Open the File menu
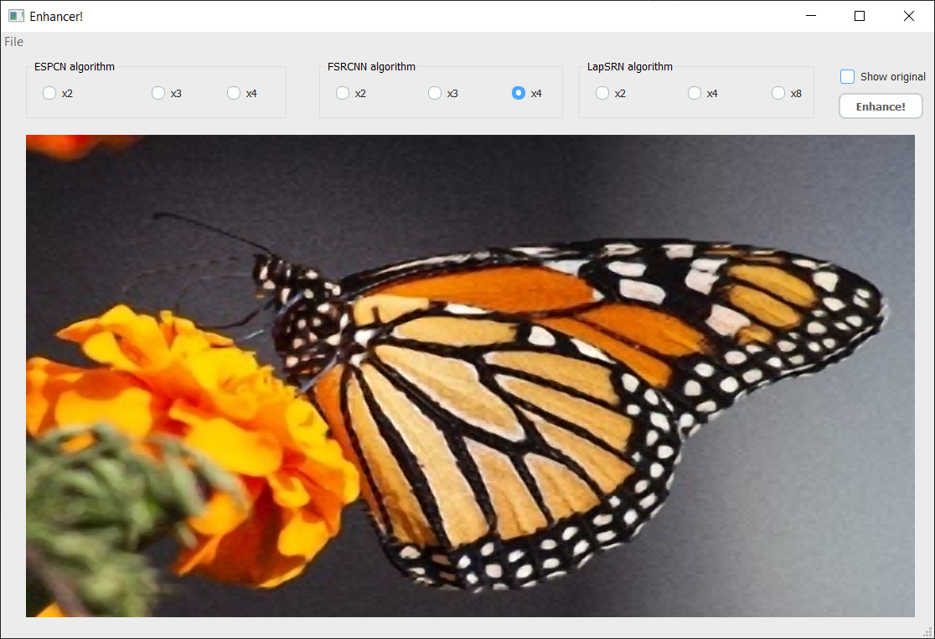This screenshot has width=935, height=639. click(13, 41)
